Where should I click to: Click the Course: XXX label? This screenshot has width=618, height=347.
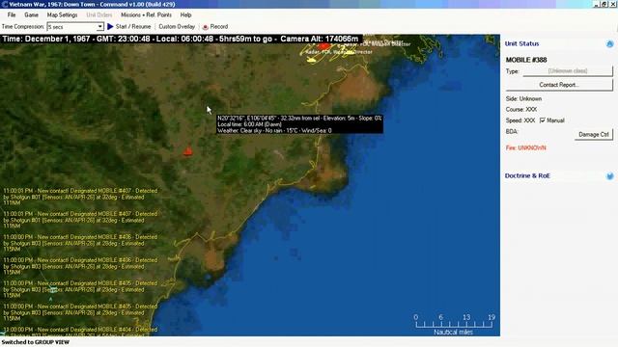coord(521,109)
